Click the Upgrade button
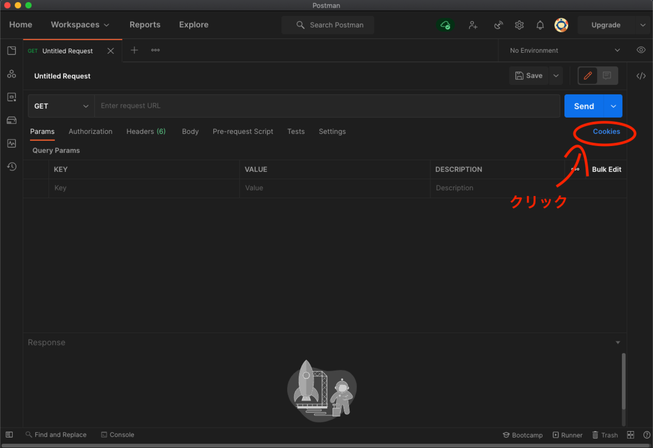Viewport: 653px width, 448px height. click(x=606, y=25)
